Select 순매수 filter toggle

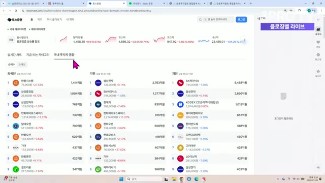tap(11, 65)
